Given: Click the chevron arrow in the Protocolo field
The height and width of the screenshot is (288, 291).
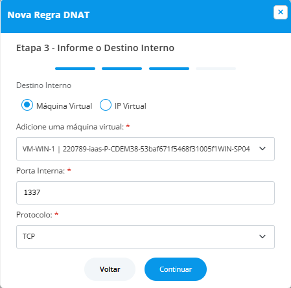Looking at the screenshot, I should click(262, 237).
